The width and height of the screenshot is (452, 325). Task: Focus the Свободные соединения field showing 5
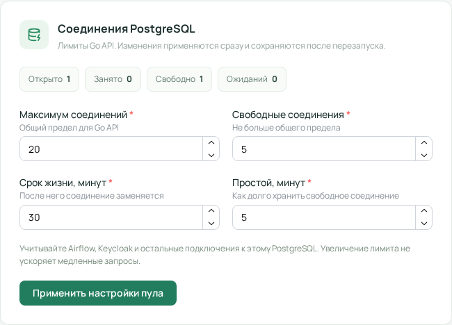pyautogui.click(x=324, y=149)
